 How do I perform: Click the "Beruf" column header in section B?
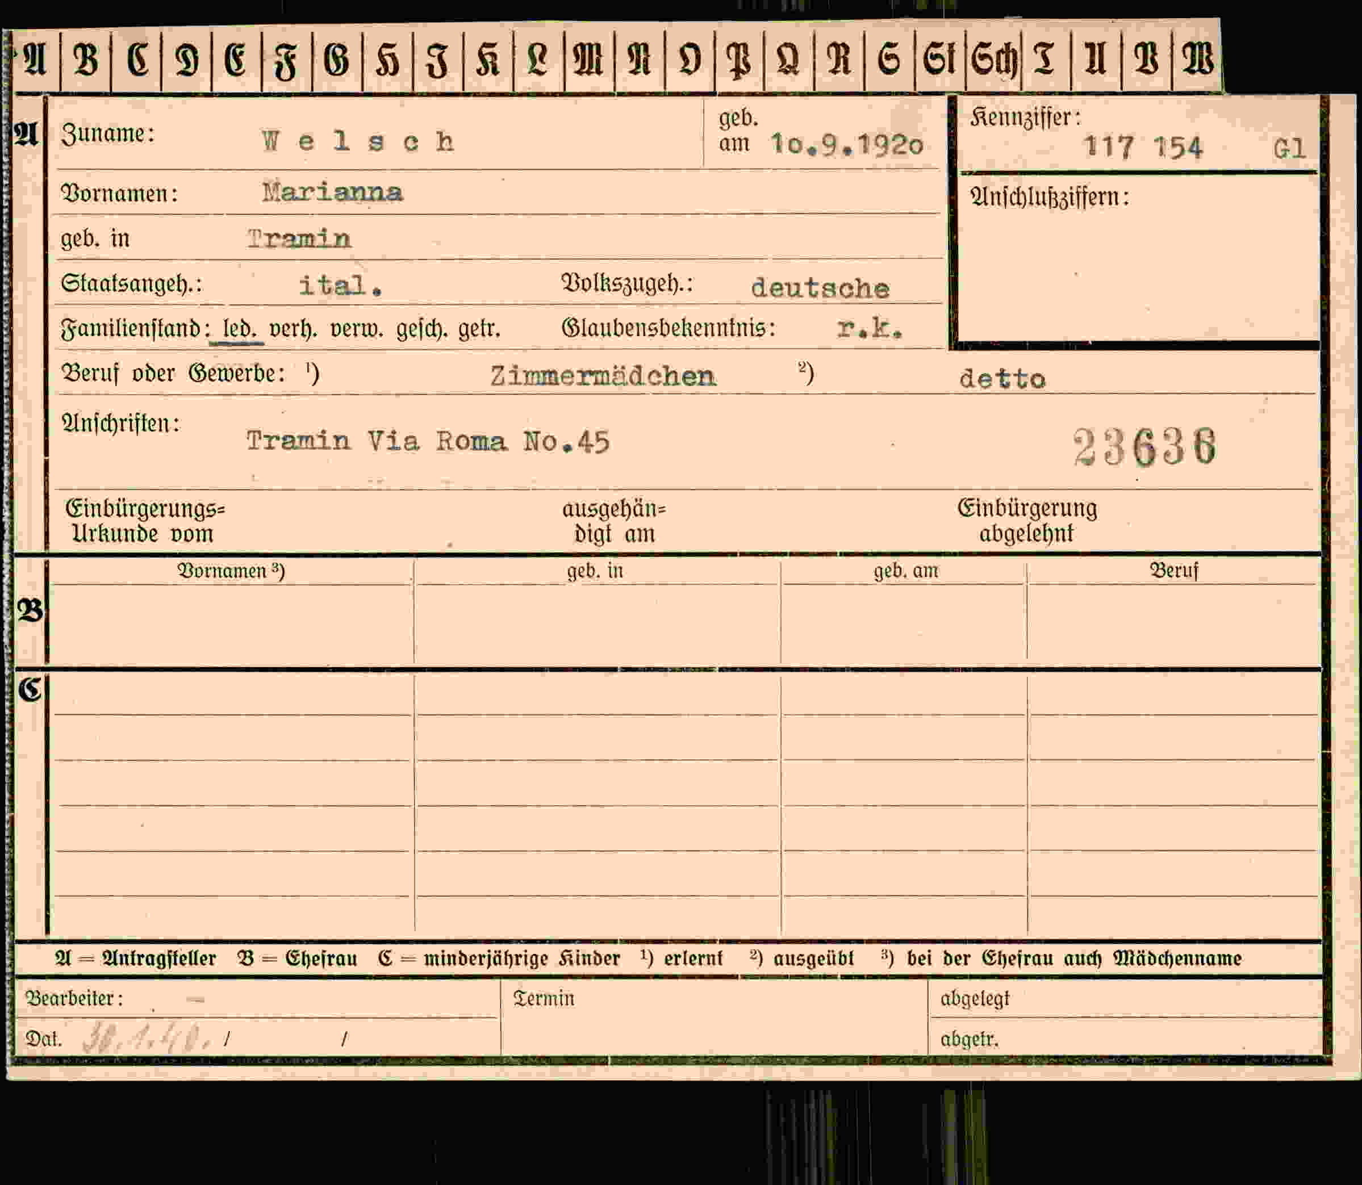click(x=1173, y=571)
